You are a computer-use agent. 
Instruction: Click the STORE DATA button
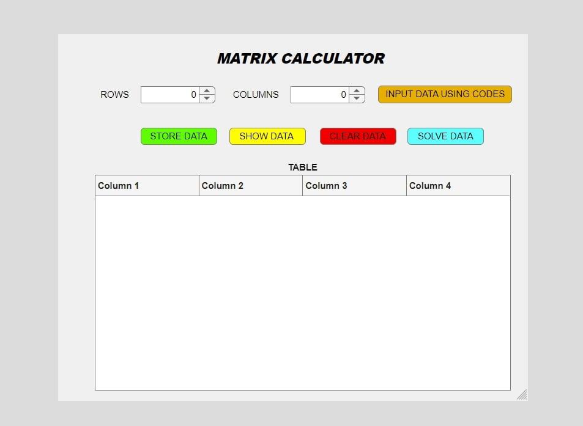(179, 136)
